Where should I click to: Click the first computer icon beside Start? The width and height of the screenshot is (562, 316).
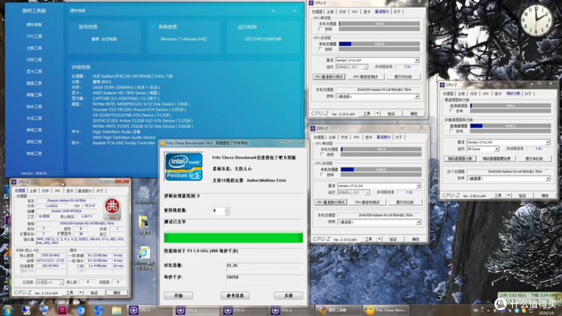pos(26,310)
